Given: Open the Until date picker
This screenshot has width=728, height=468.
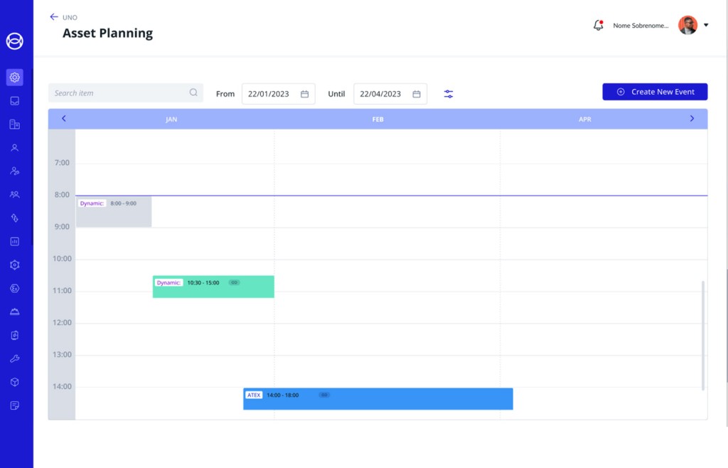Looking at the screenshot, I should [390, 94].
